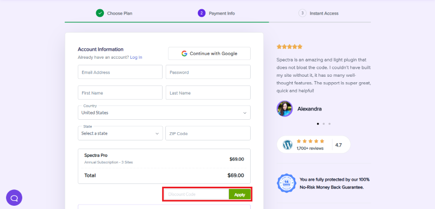
Task: Focus the ZIP Code field
Action: 208,133
